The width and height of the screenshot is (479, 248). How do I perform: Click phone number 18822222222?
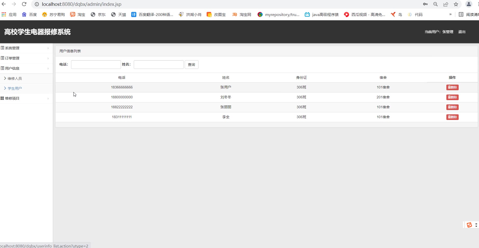(122, 107)
